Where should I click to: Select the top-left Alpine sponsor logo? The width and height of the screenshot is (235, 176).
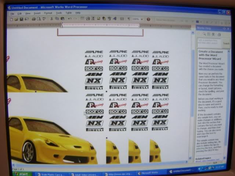point(94,52)
